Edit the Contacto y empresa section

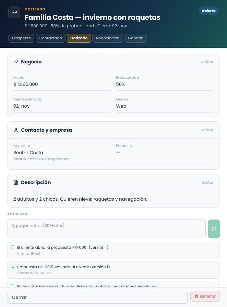tap(208, 130)
